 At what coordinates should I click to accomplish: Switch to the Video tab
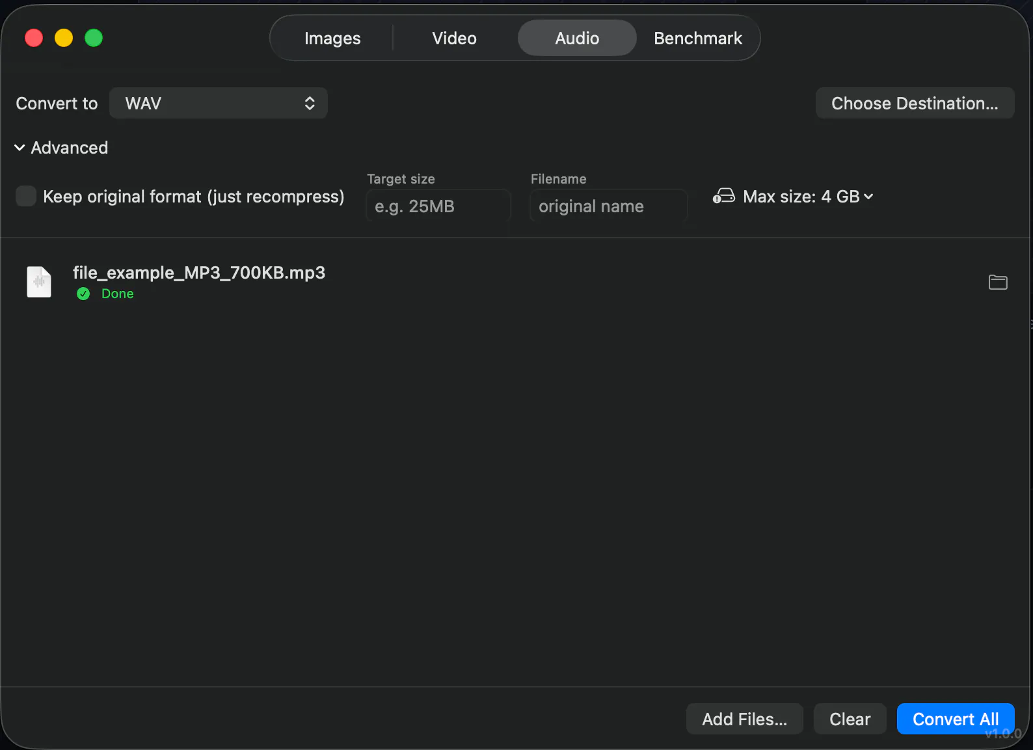point(454,38)
